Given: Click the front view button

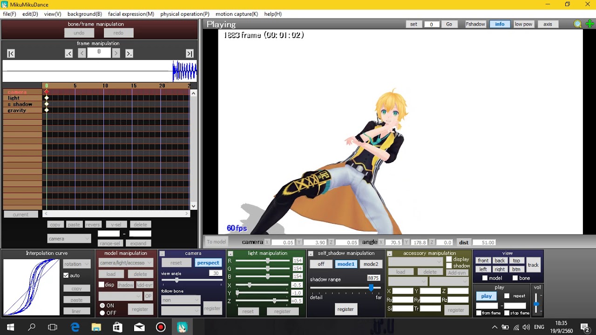Looking at the screenshot, I should (x=483, y=261).
